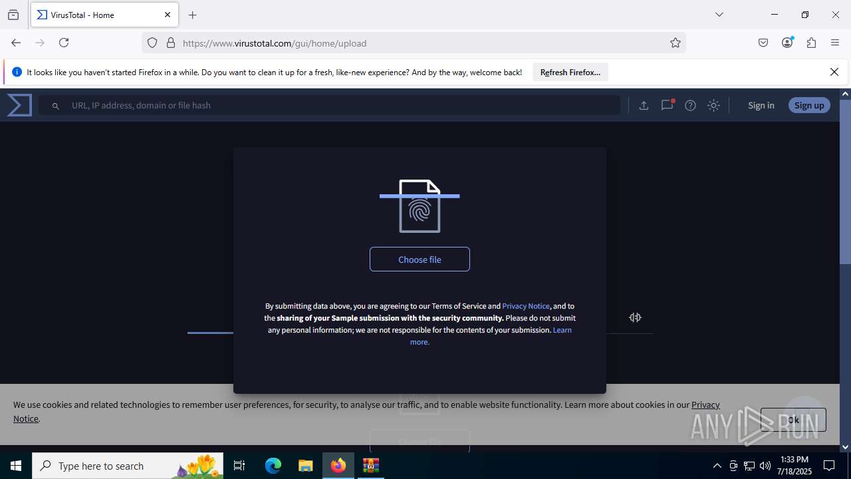The height and width of the screenshot is (479, 851).
Task: Open the Privacy Notice link in dialog
Action: [x=526, y=306]
